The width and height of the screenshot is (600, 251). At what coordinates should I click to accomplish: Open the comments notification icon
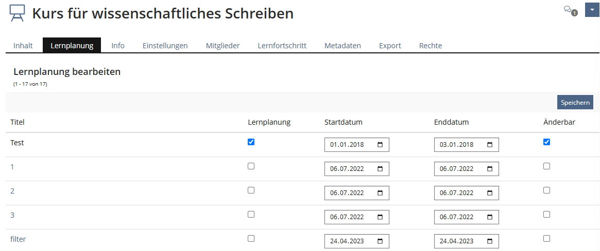point(569,10)
